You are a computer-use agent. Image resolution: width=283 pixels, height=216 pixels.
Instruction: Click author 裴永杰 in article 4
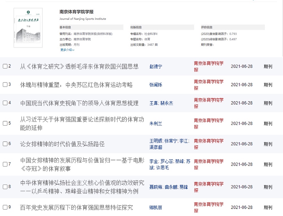click(x=166, y=103)
